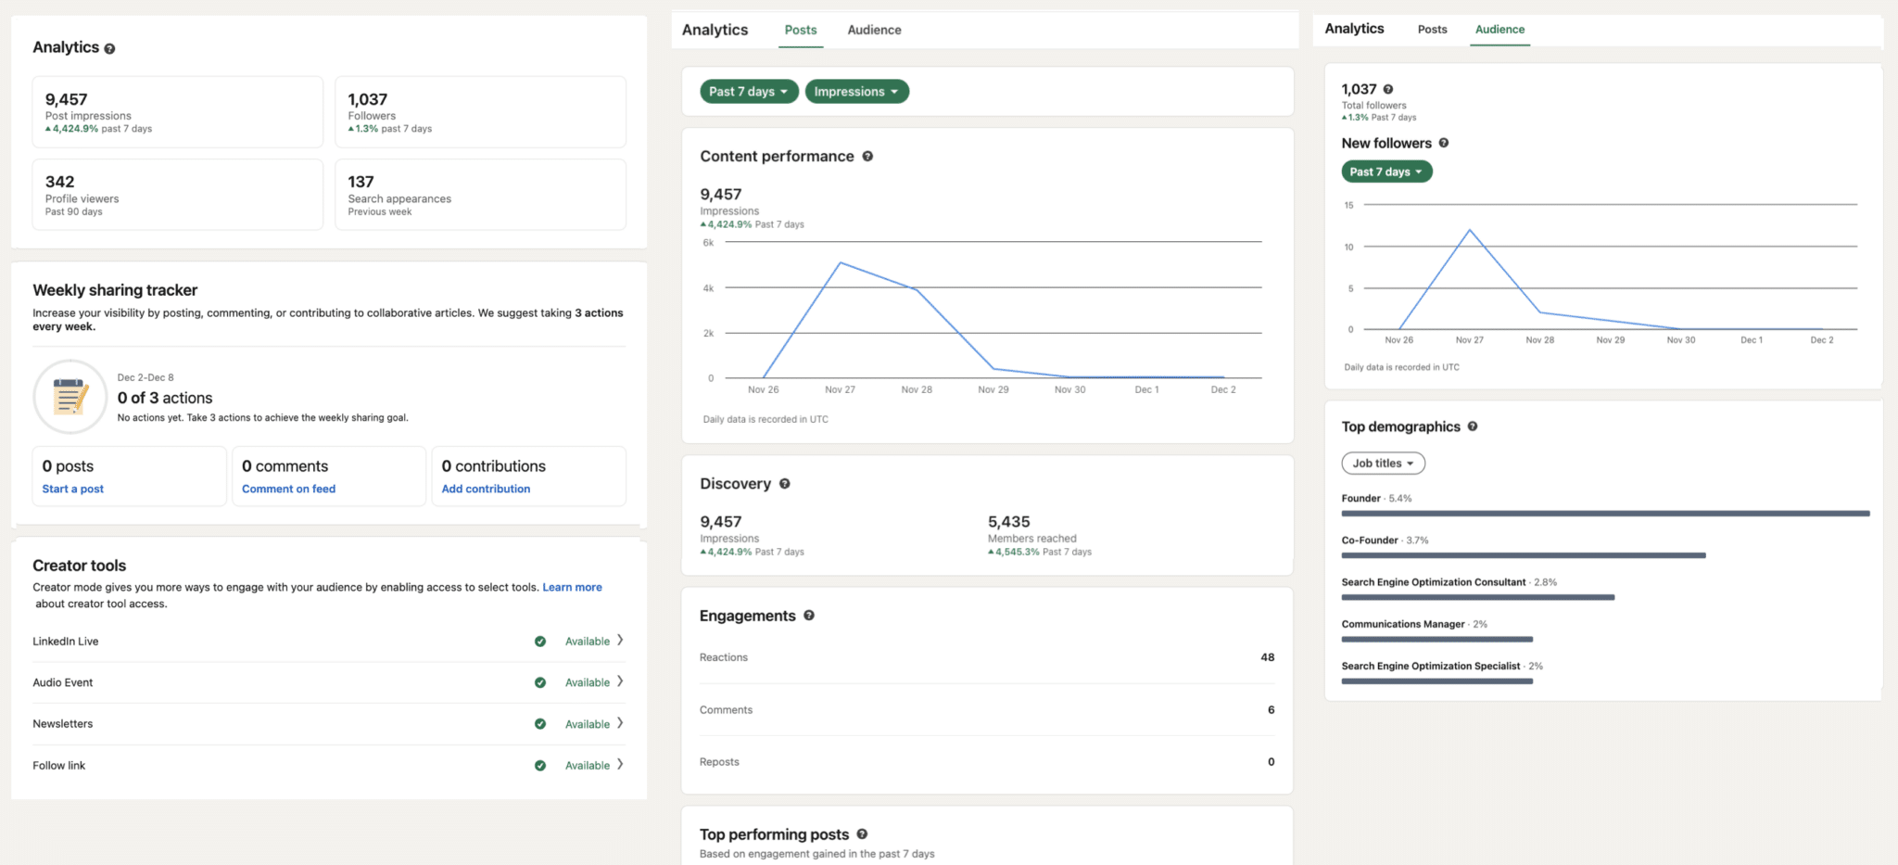Viewport: 1898px width, 865px height.
Task: Click green checkmark for LinkedIn Live
Action: pos(540,642)
